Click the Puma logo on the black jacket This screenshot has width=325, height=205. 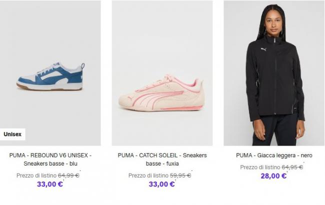263,49
